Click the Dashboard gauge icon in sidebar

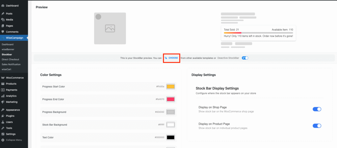[3, 6]
